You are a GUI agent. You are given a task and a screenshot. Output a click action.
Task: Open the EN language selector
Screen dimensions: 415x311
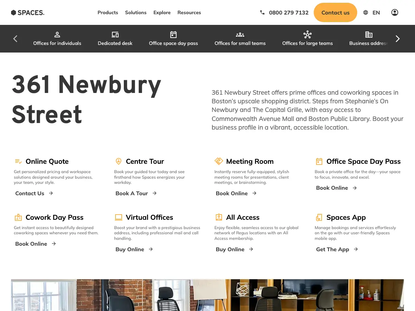pyautogui.click(x=376, y=13)
